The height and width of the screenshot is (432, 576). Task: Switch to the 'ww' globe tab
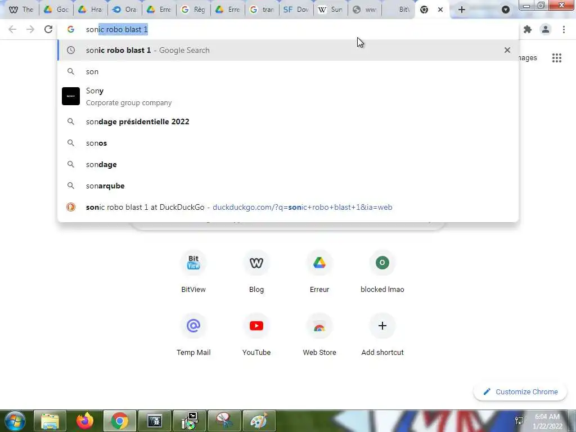(364, 10)
